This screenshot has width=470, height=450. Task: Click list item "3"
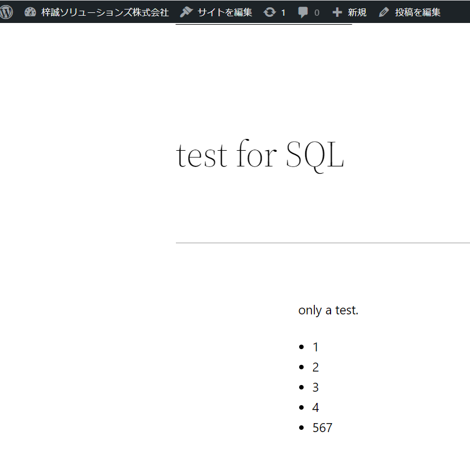[x=315, y=387]
